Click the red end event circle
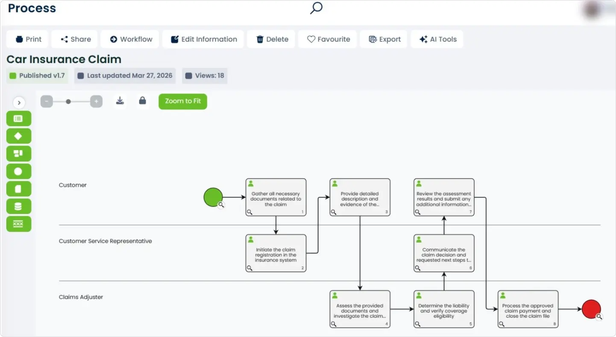This screenshot has width=616, height=337. (591, 309)
